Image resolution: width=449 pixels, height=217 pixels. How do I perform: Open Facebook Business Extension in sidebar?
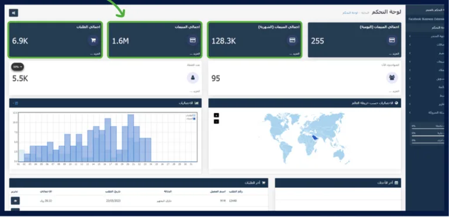(x=426, y=19)
